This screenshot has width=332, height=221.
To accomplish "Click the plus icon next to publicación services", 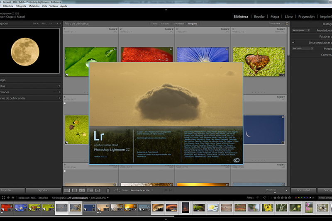I will pyautogui.click(x=59, y=98).
